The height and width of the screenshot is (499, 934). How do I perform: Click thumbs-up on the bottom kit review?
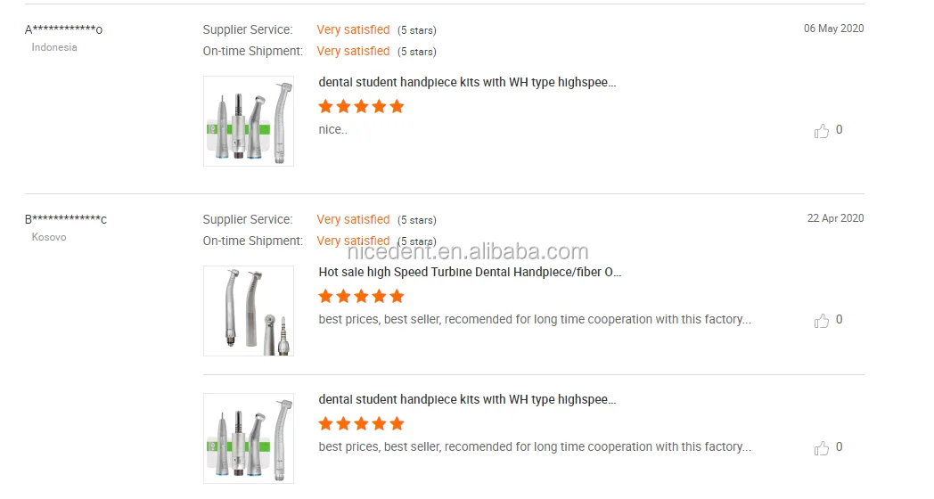822,448
